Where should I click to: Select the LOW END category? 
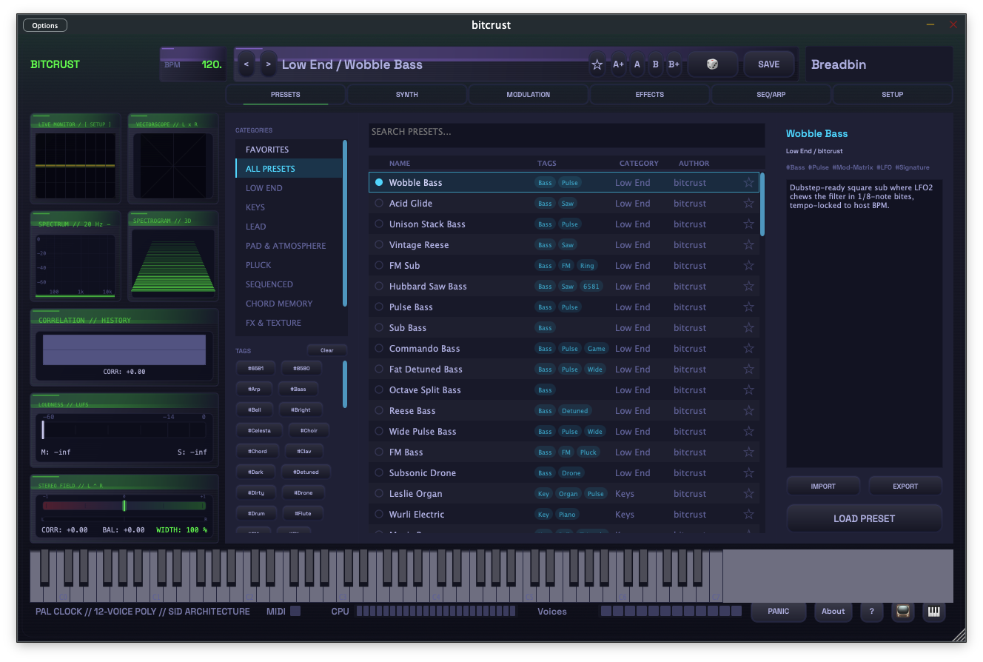(x=263, y=188)
